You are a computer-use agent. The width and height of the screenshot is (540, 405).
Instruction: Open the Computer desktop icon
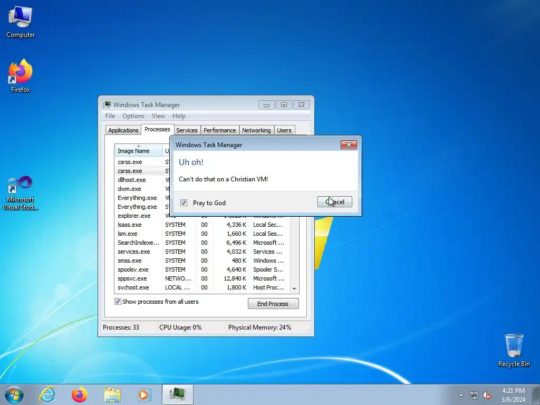[x=21, y=22]
